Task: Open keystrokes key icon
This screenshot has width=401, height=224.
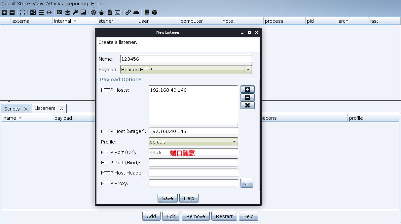Action: (x=75, y=13)
